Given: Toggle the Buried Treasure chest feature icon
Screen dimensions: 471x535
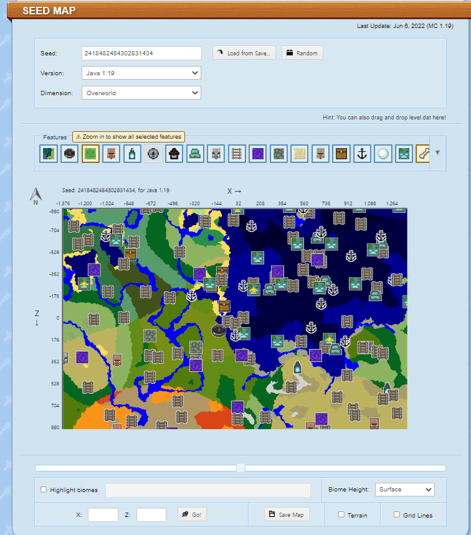Looking at the screenshot, I should [x=341, y=154].
